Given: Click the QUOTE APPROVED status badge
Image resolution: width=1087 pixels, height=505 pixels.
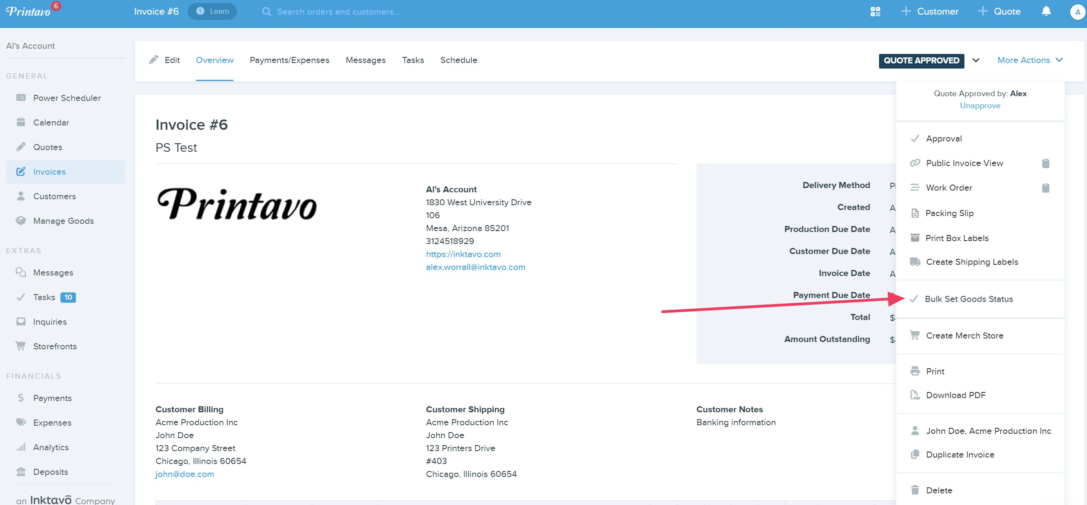Looking at the screenshot, I should [x=921, y=61].
